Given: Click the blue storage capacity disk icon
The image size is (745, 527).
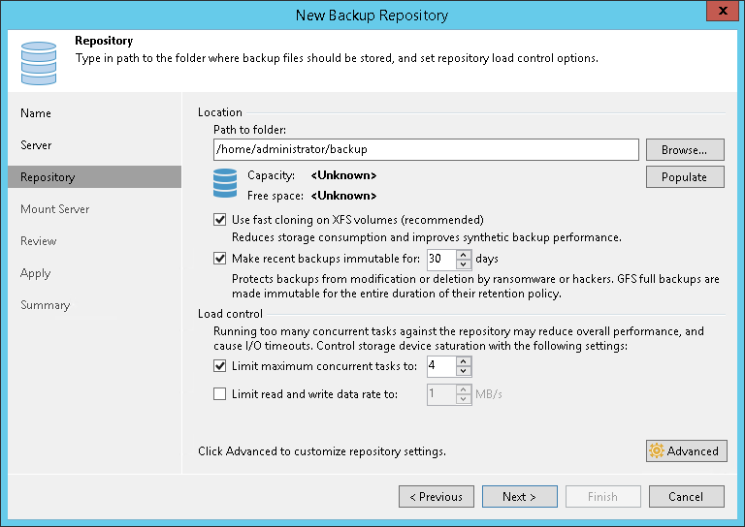Looking at the screenshot, I should [x=225, y=183].
